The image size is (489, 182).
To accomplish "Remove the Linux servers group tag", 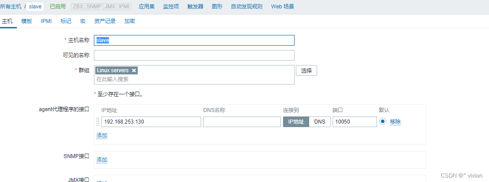I will [x=134, y=70].
